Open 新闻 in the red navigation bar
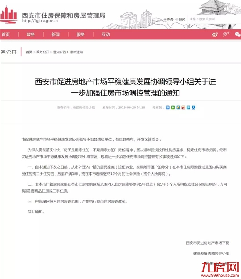The width and height of the screenshot is (241, 279). [56, 34]
